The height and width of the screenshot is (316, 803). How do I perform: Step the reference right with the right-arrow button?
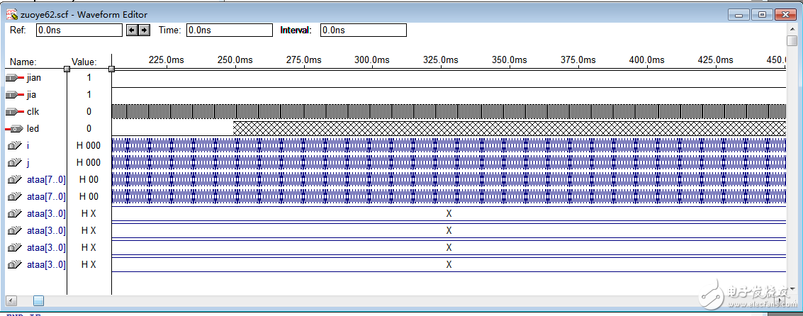click(144, 30)
